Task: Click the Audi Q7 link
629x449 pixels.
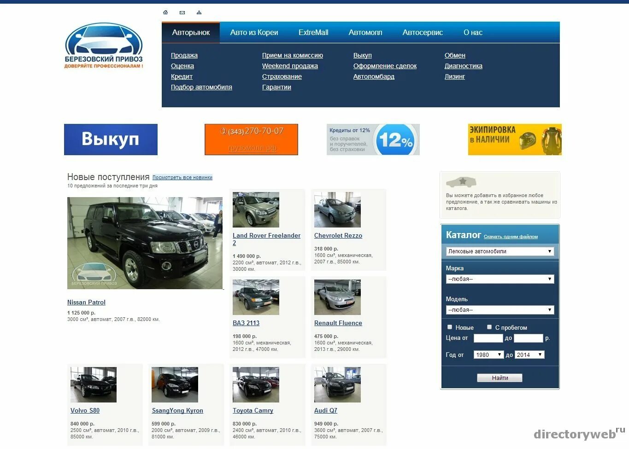Action: (326, 410)
